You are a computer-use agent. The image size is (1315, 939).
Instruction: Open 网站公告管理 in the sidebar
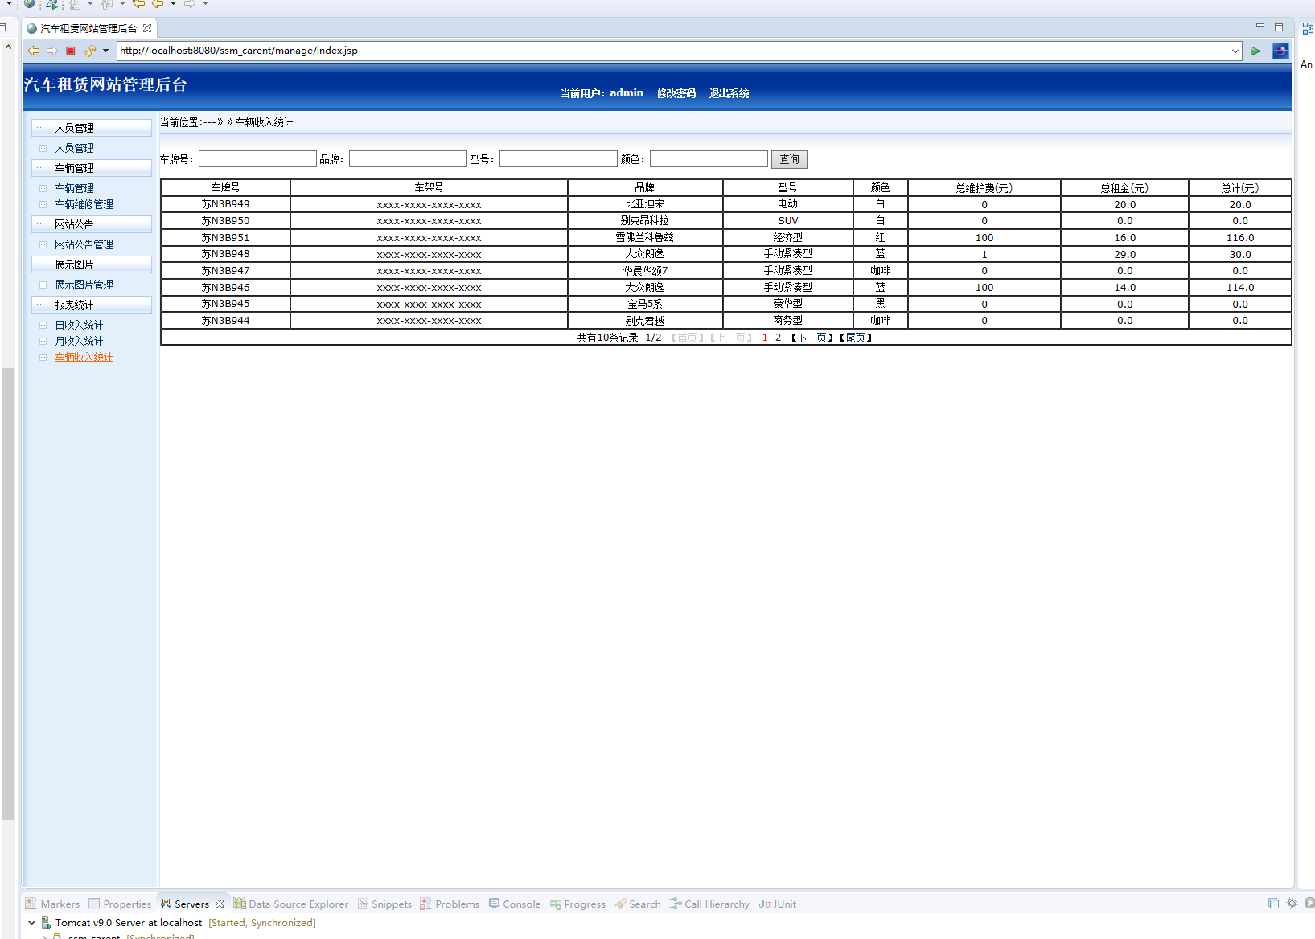coord(84,244)
